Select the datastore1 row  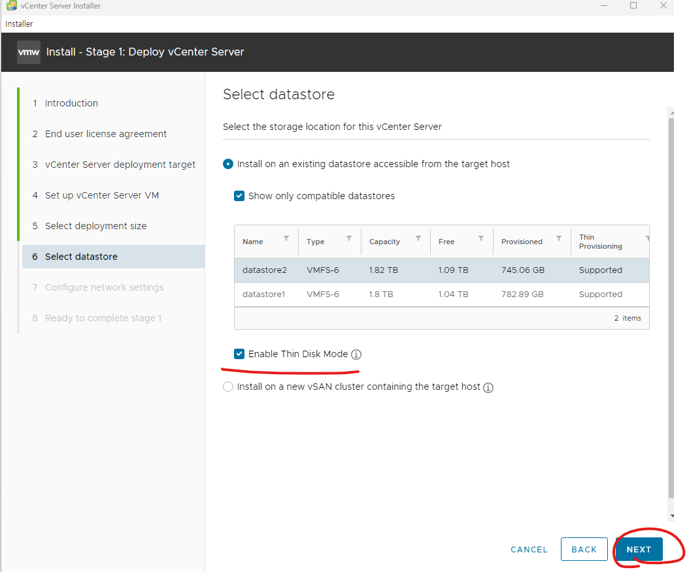click(442, 294)
